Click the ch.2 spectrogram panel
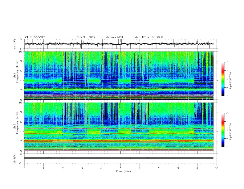The image size is (244, 189). [119, 127]
